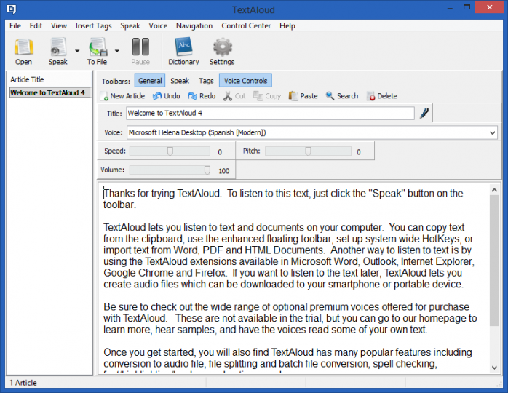Click the pen icon beside the Title field
The image size is (508, 393).
pyautogui.click(x=425, y=113)
